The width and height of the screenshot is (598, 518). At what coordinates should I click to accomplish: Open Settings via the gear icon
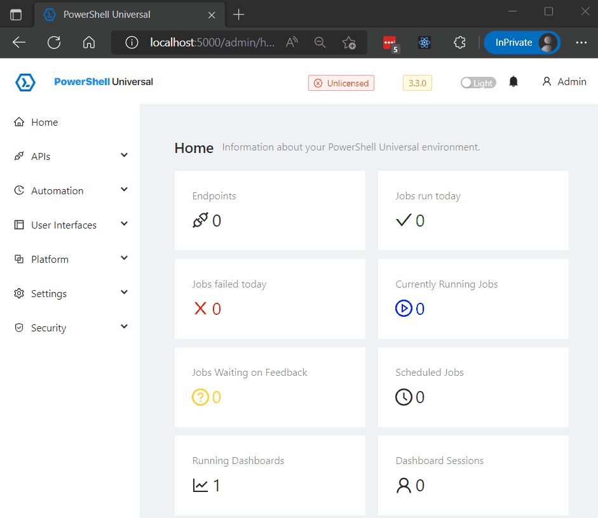(20, 293)
